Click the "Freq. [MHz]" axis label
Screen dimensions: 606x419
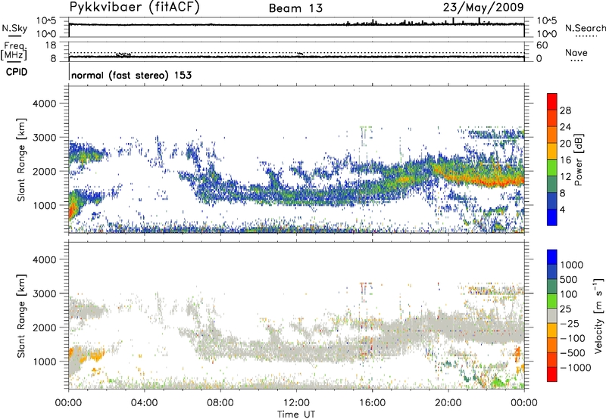[14, 51]
